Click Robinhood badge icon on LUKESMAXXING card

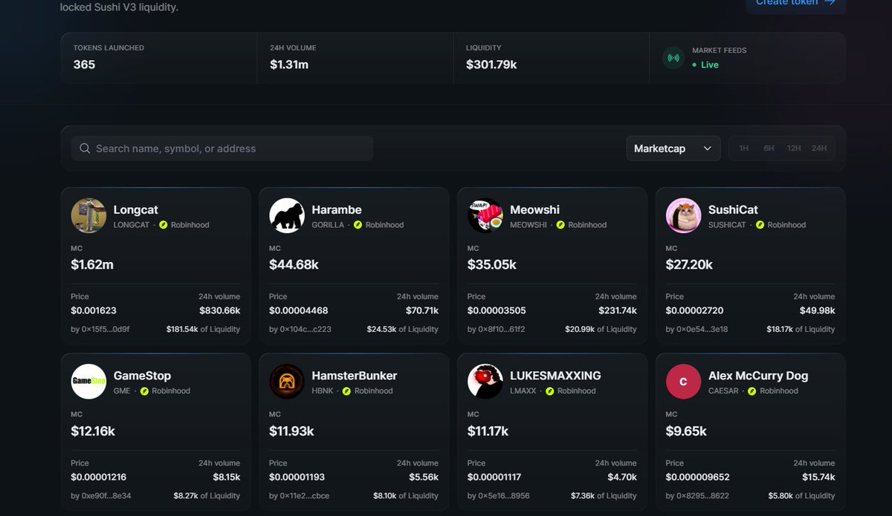pyautogui.click(x=550, y=391)
